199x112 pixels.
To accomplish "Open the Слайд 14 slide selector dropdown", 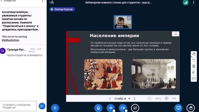I will (x=122, y=99).
